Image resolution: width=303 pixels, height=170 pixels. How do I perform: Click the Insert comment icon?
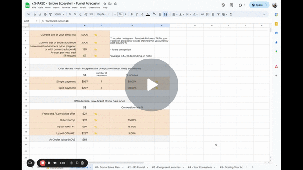208,14
